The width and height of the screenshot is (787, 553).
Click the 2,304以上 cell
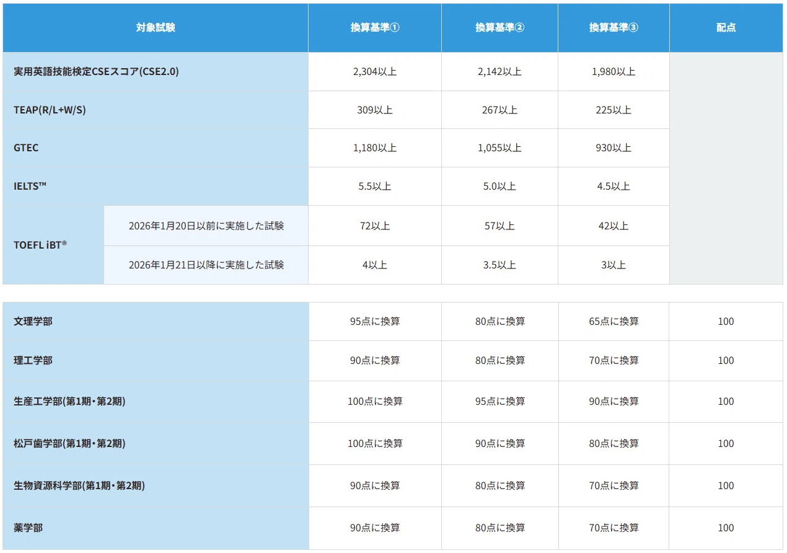[375, 71]
